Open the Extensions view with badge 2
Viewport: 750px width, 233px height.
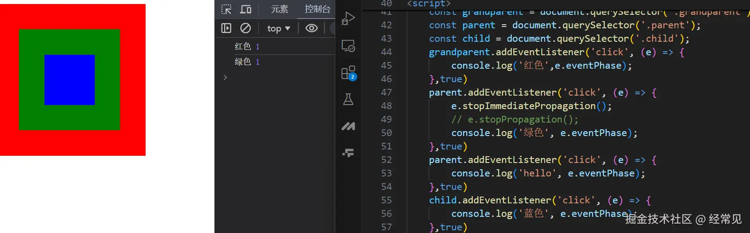tap(348, 73)
